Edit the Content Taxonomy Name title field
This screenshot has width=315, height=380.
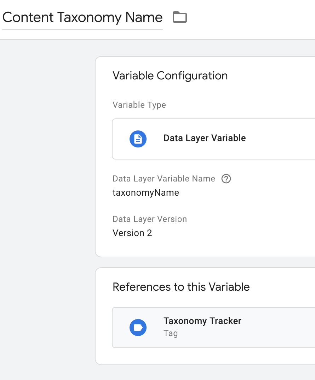point(82,17)
